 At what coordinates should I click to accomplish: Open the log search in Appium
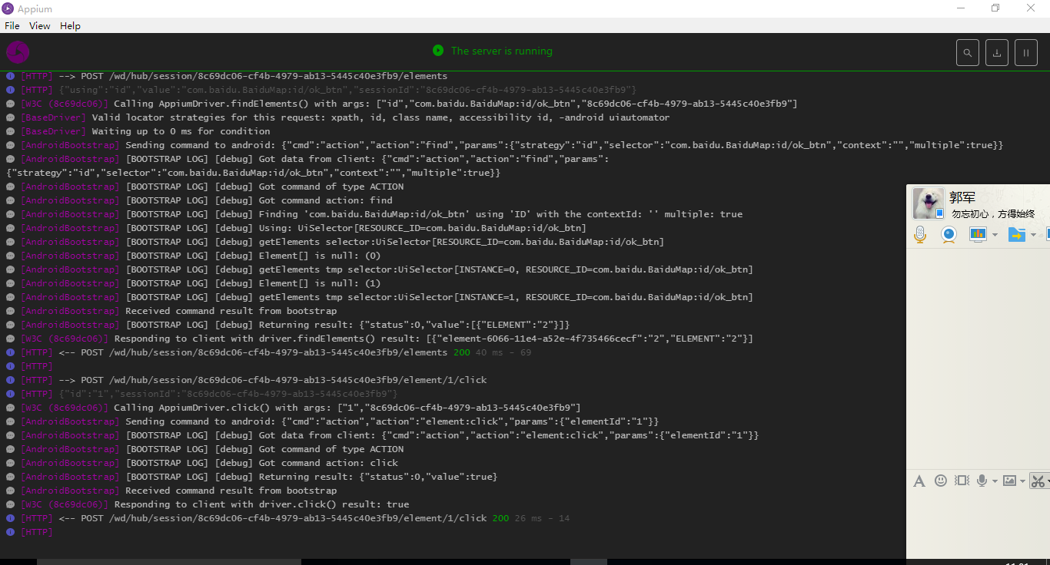pos(968,53)
